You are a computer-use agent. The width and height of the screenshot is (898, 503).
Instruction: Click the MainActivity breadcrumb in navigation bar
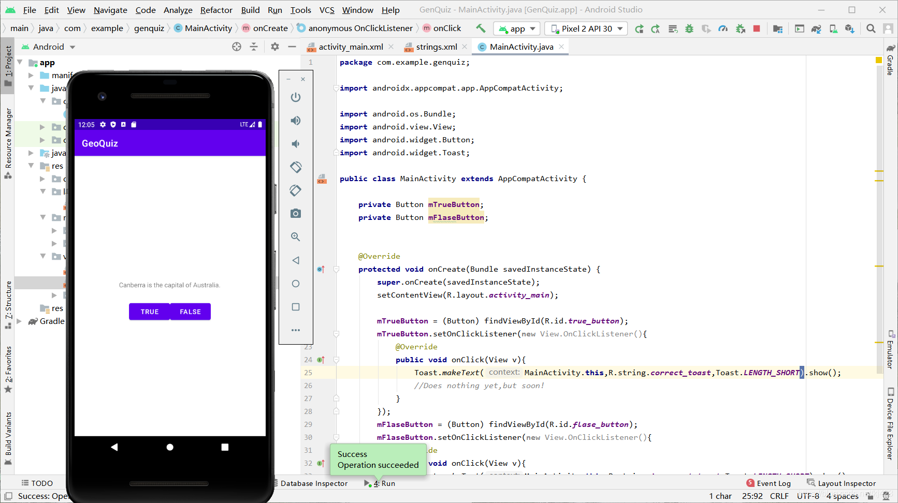204,28
